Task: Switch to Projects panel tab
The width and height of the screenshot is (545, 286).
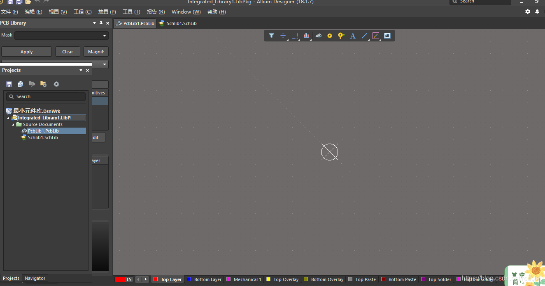Action: pyautogui.click(x=11, y=278)
